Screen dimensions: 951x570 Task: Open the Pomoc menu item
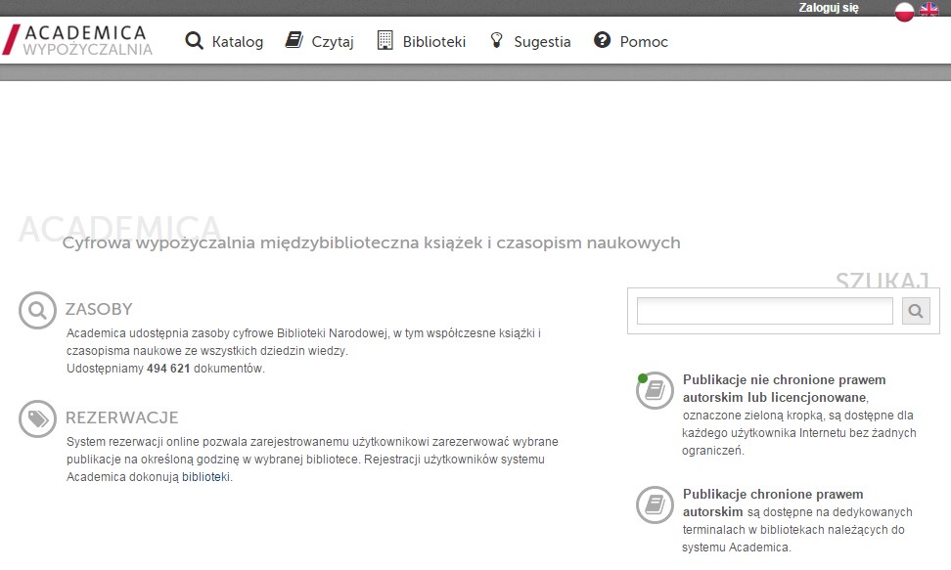pyautogui.click(x=644, y=42)
